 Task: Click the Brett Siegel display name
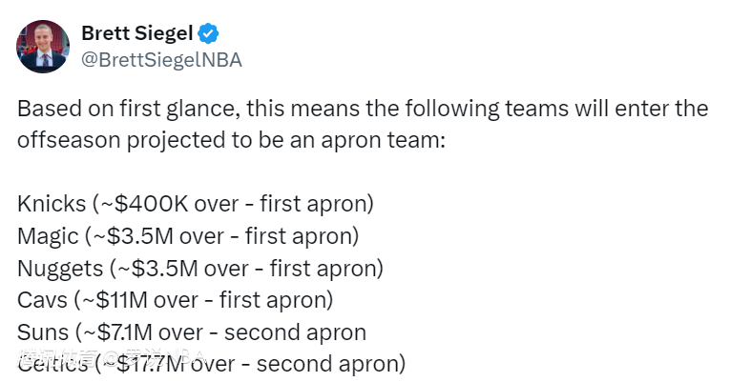(136, 34)
